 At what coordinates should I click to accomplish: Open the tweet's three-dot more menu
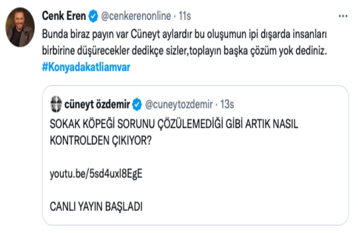[x=343, y=17]
